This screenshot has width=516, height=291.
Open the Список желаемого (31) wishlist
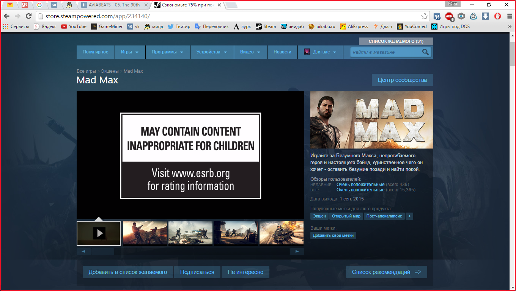pyautogui.click(x=396, y=41)
